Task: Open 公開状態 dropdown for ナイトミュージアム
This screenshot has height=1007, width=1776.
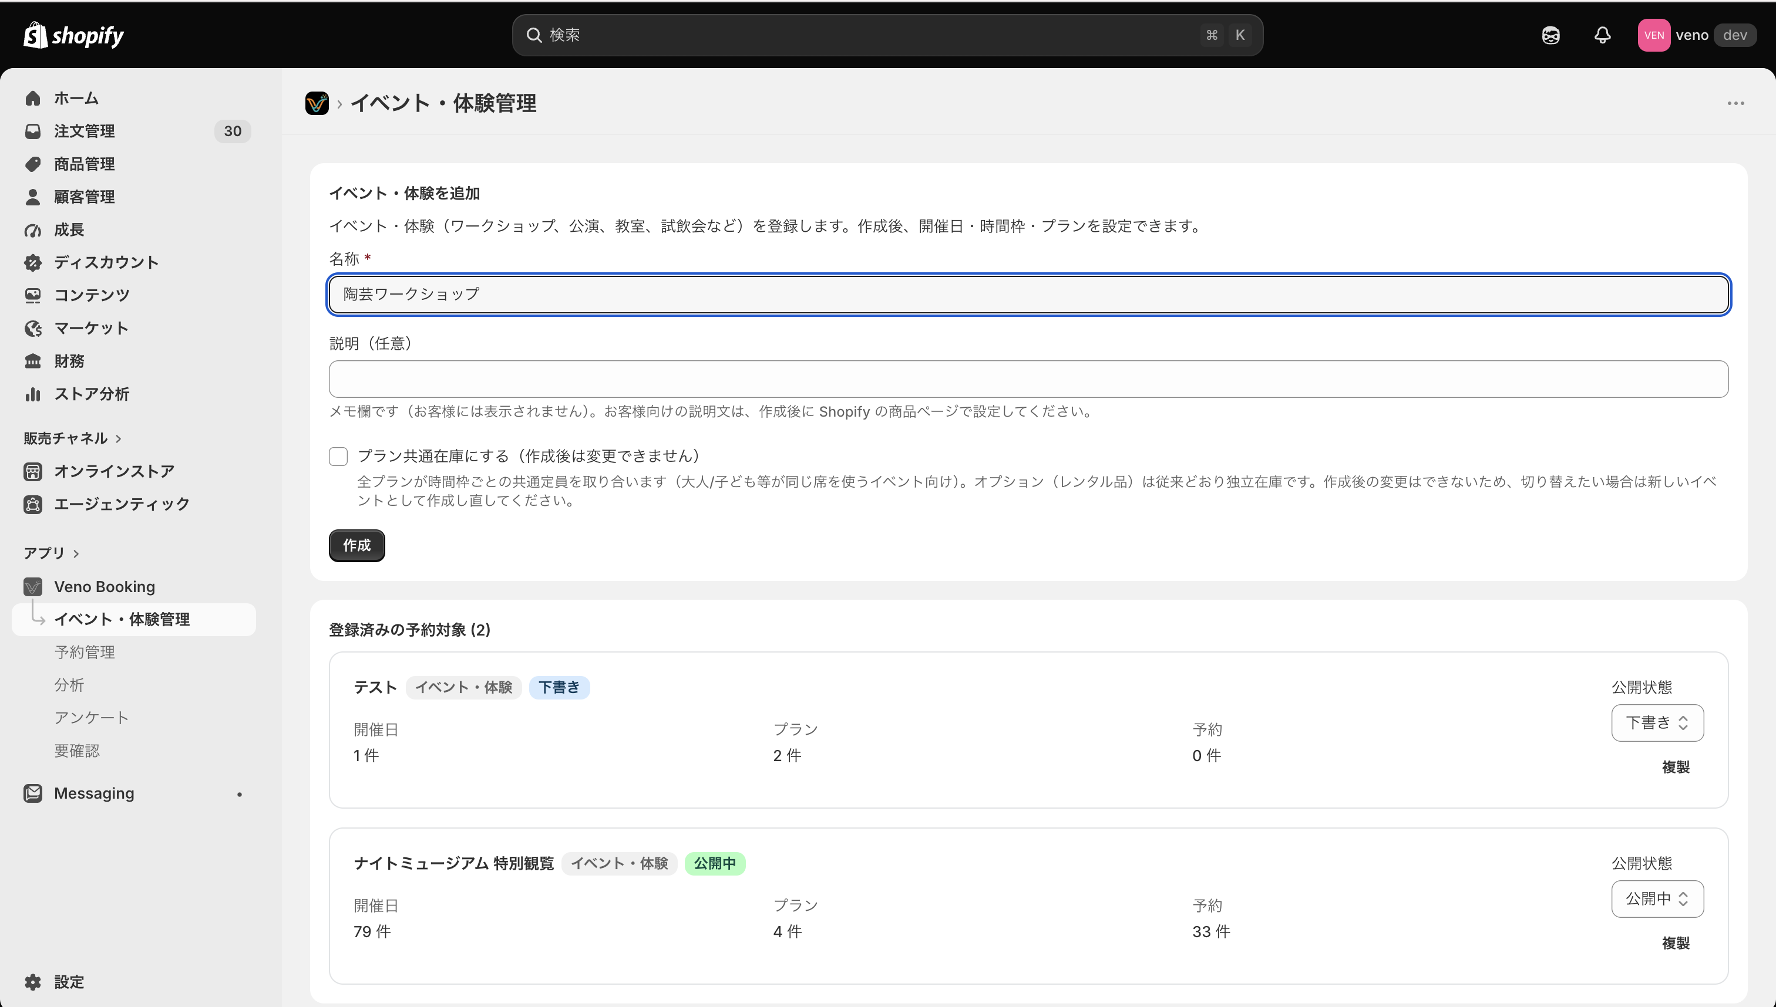Action: (1657, 899)
